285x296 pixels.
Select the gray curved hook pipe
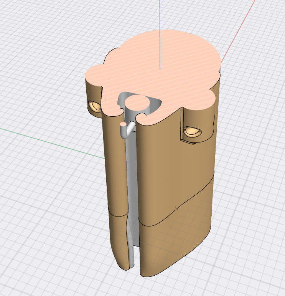point(126,131)
